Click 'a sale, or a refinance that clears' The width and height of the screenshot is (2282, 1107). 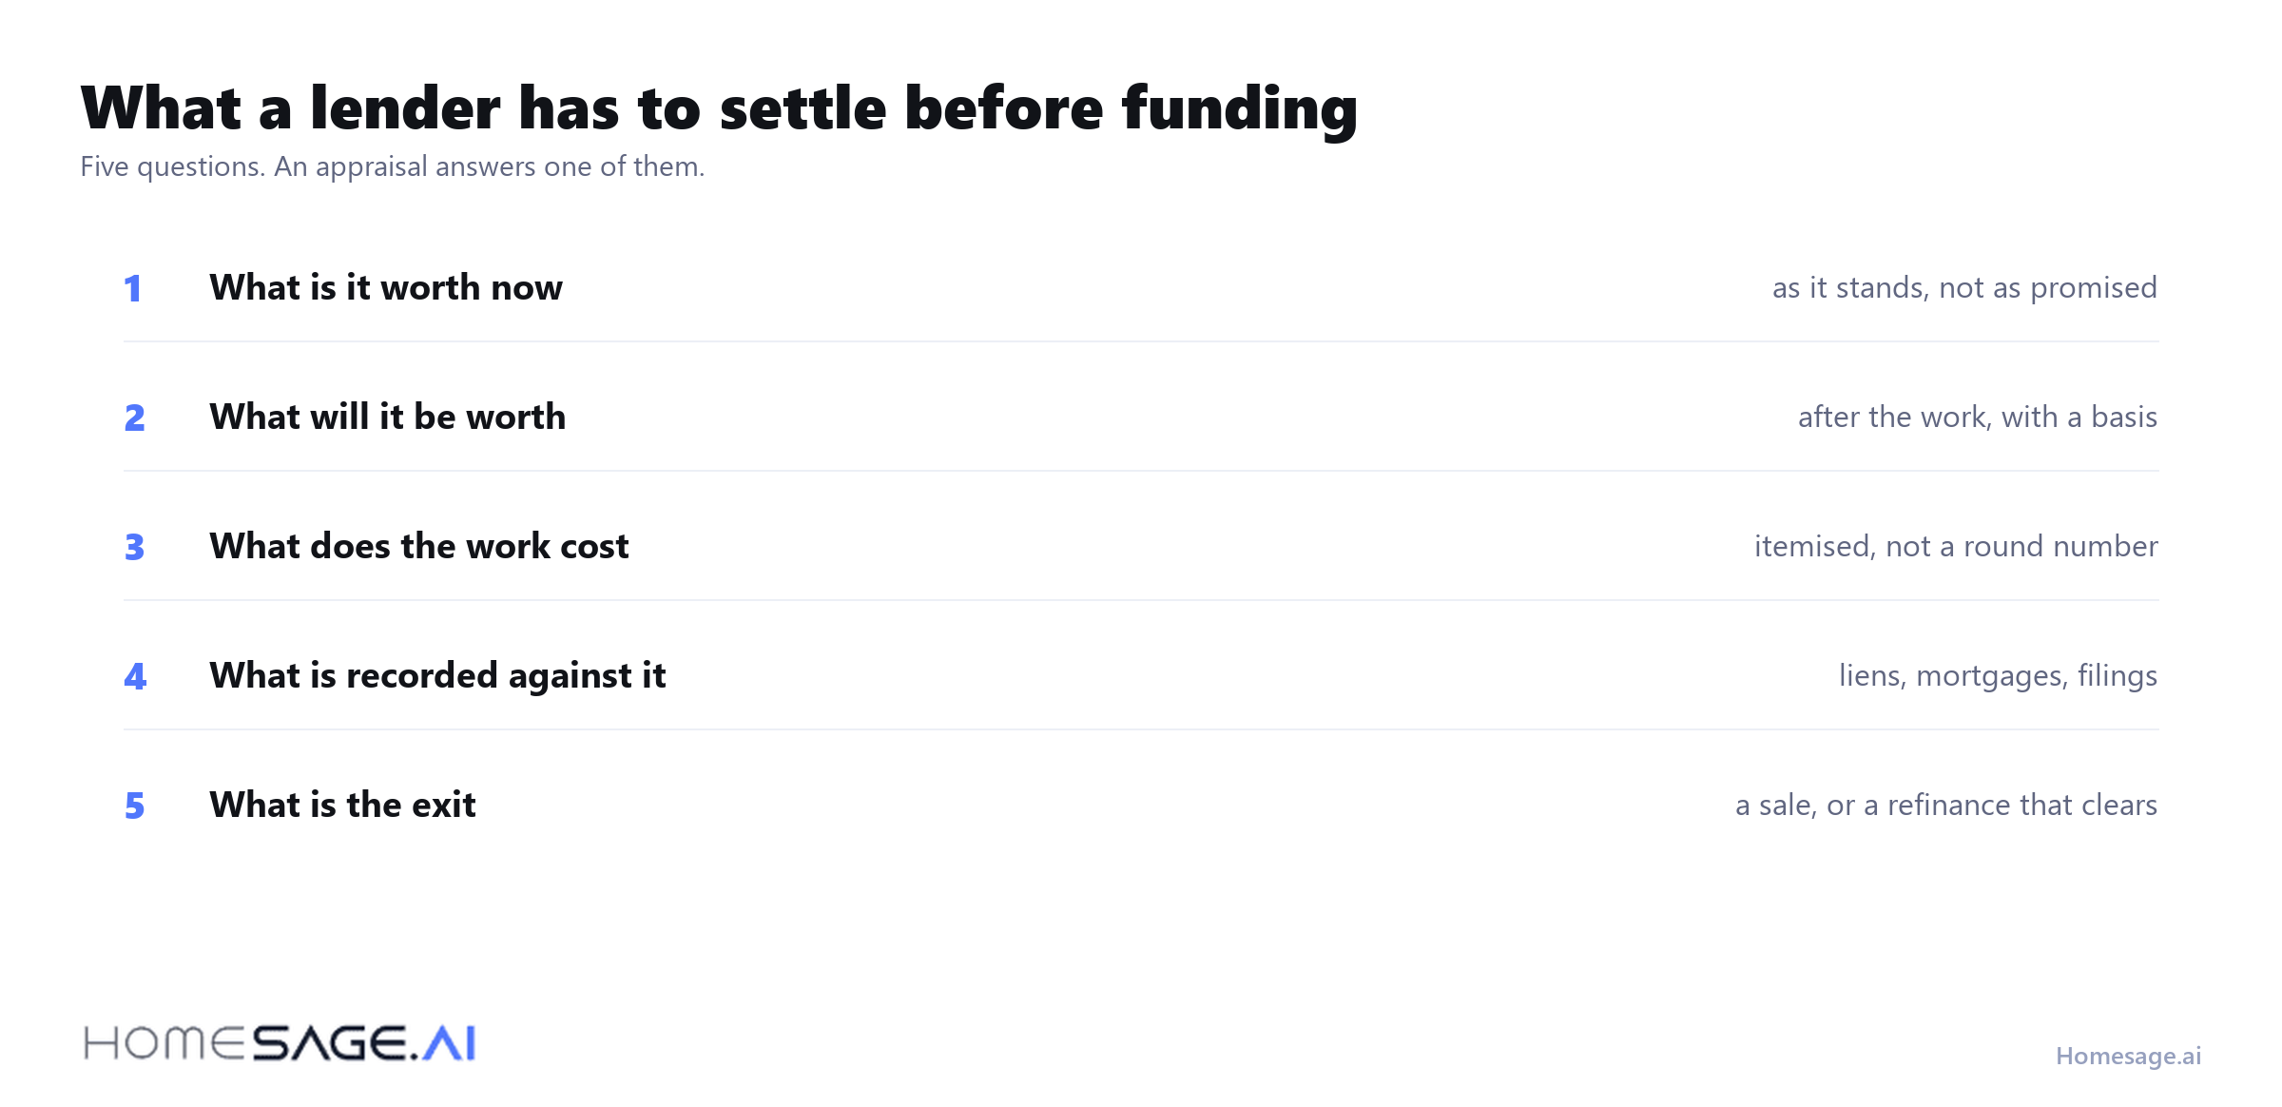(1946, 805)
